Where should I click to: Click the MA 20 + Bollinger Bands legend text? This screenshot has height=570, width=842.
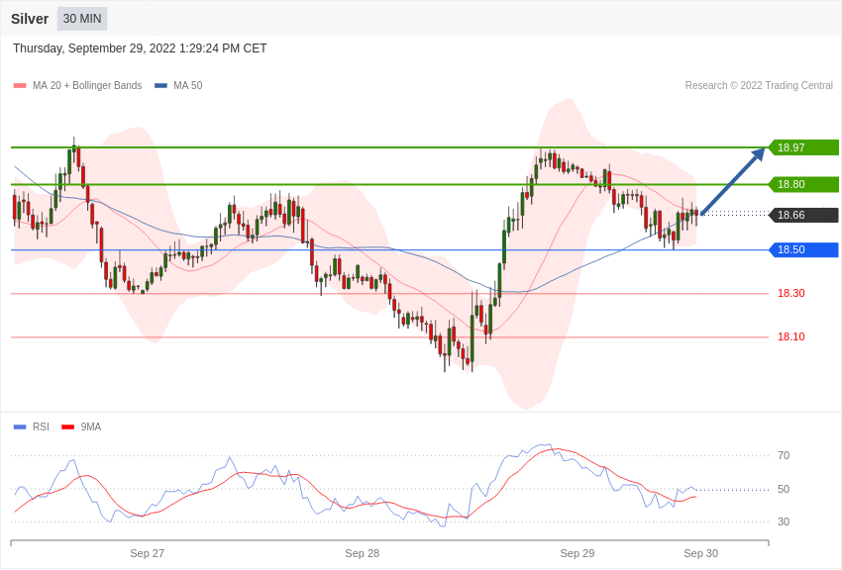(x=87, y=86)
